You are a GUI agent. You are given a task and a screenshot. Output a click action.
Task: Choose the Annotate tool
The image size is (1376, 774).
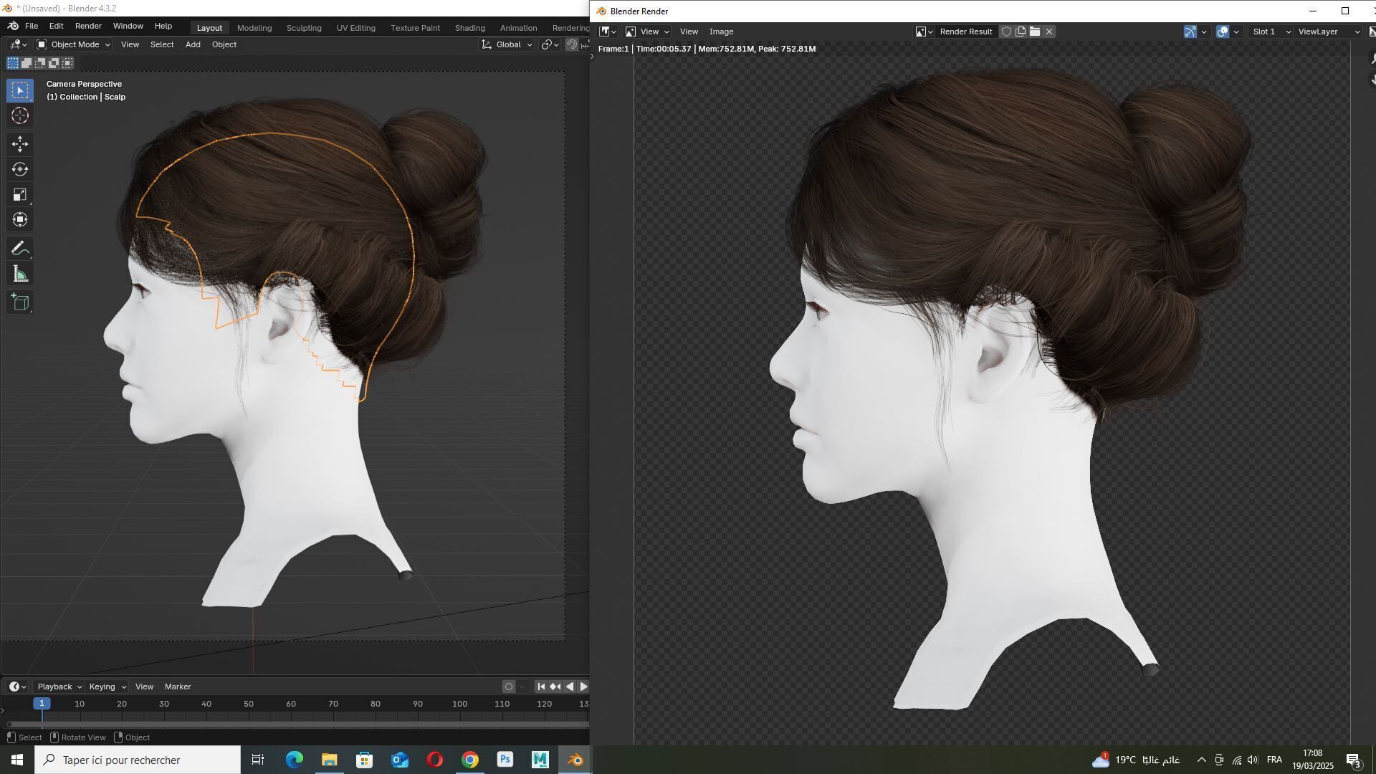click(x=20, y=249)
